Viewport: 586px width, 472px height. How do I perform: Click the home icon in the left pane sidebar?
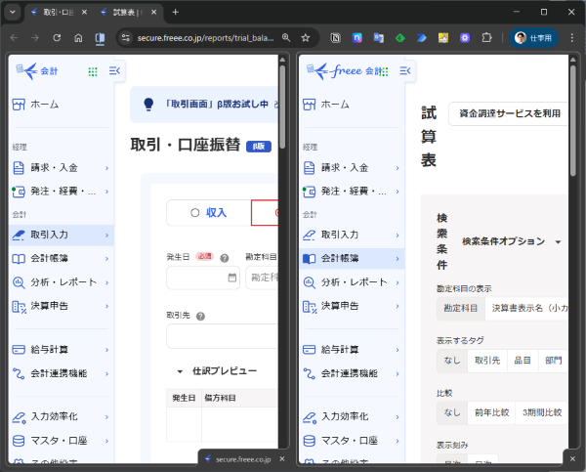tap(20, 104)
